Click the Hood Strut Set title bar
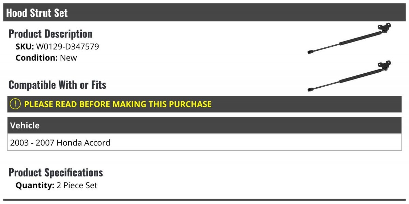 click(x=204, y=13)
